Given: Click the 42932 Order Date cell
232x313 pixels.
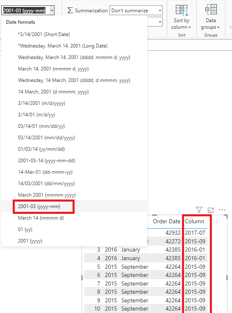Looking at the screenshot, I should tap(173, 233).
